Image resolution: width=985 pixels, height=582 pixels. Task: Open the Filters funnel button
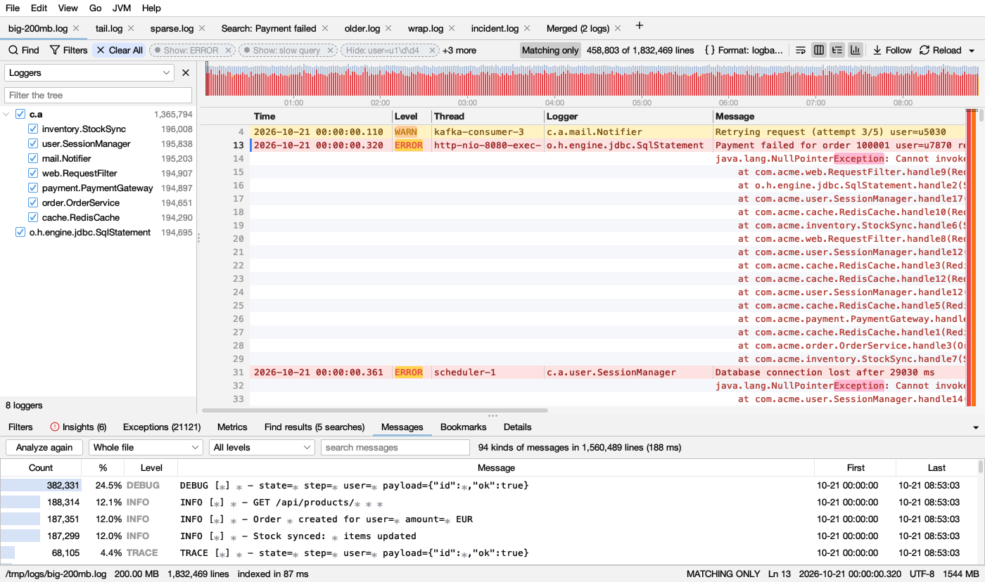[x=69, y=50]
